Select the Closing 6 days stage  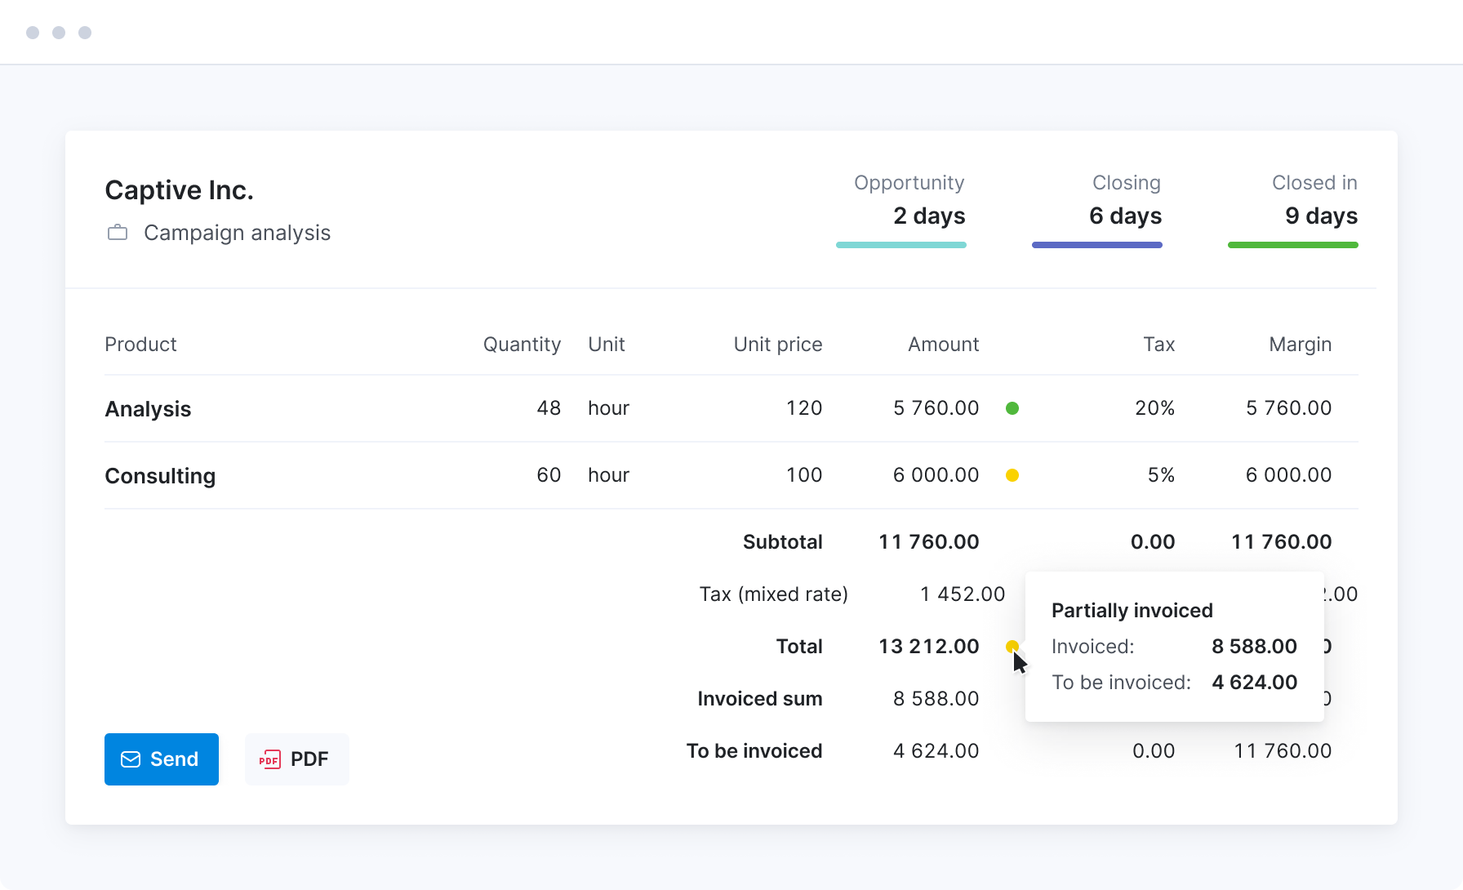(x=1125, y=201)
